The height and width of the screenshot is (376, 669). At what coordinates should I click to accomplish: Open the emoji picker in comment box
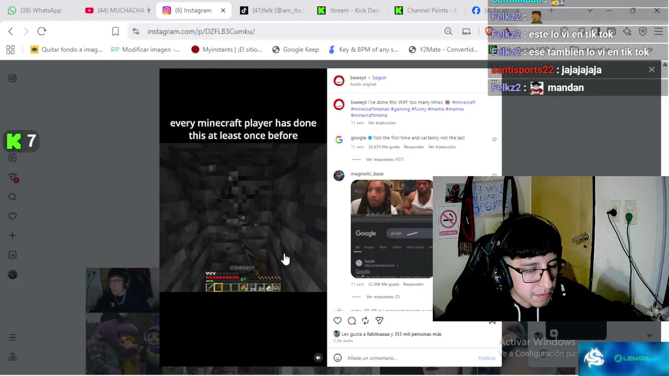click(338, 358)
